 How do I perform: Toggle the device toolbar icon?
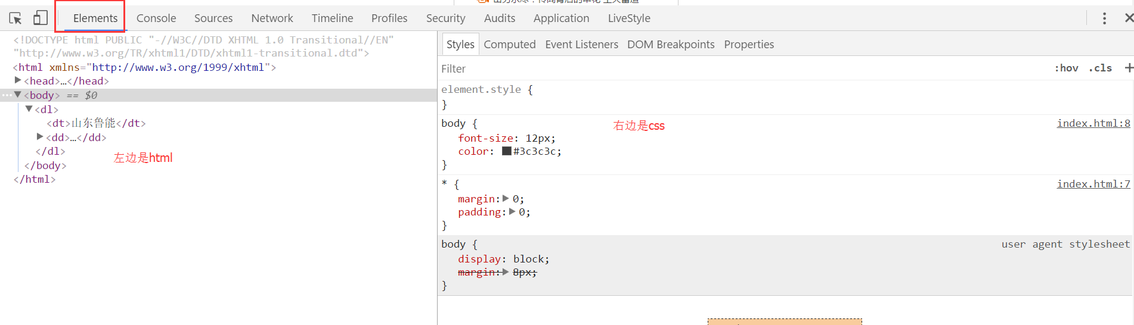[40, 18]
